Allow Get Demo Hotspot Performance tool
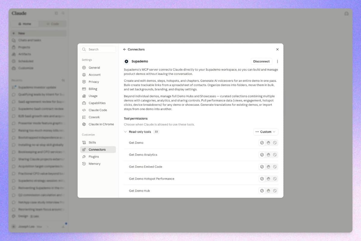The height and width of the screenshot is (241, 361). pyautogui.click(x=262, y=179)
